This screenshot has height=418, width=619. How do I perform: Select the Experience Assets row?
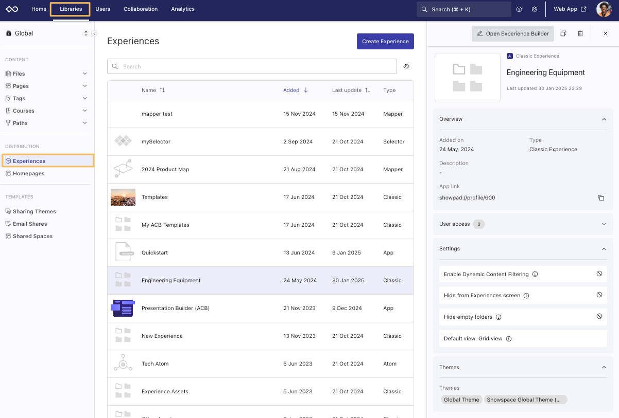click(260, 391)
